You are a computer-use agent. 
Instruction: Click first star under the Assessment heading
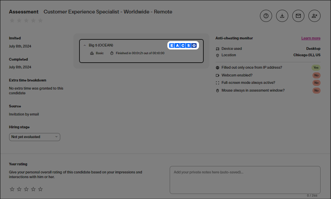12,21
